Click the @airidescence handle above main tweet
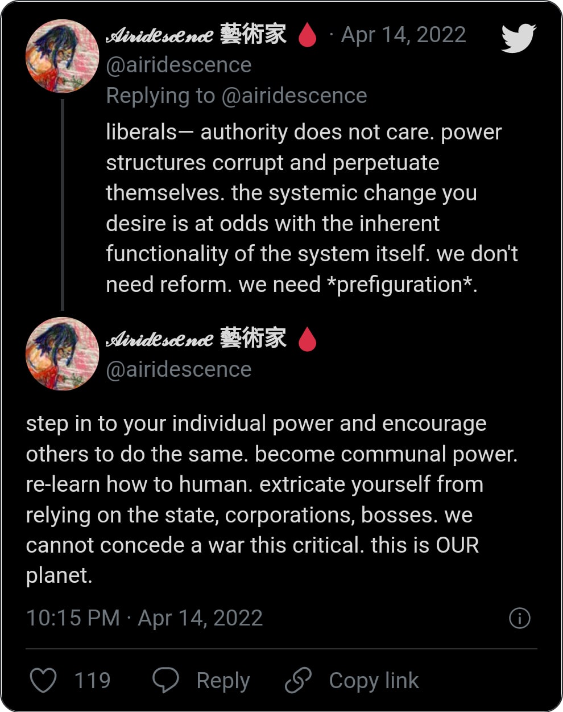This screenshot has height=712, width=563. pyautogui.click(x=179, y=370)
